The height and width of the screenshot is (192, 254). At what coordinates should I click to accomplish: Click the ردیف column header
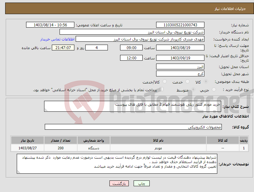pyautogui.click(x=244, y=140)
